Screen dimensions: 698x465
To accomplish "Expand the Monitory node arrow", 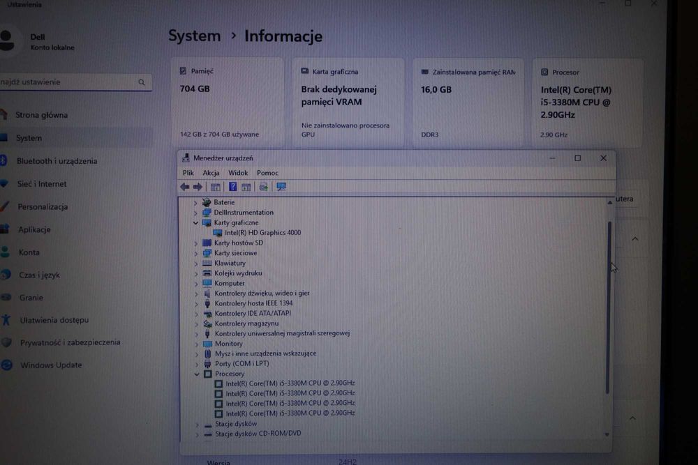I will click(197, 344).
